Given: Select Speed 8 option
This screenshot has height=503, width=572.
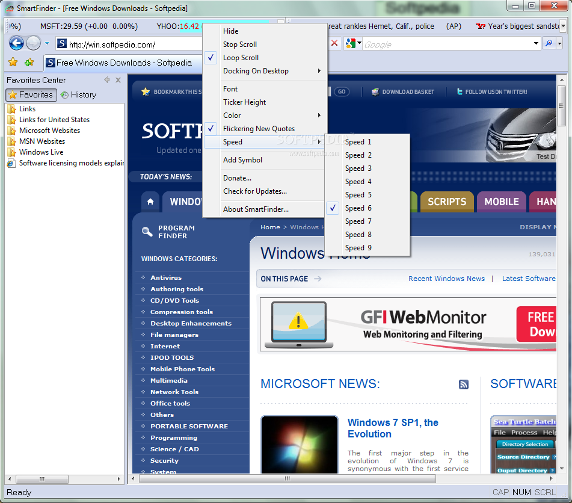Looking at the screenshot, I should 367,235.
